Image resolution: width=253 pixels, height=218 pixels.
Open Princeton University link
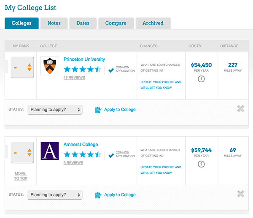(84, 59)
